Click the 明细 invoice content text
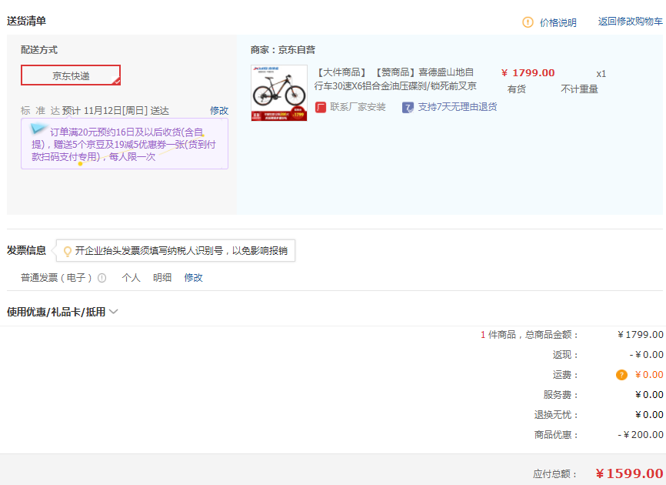 (162, 278)
